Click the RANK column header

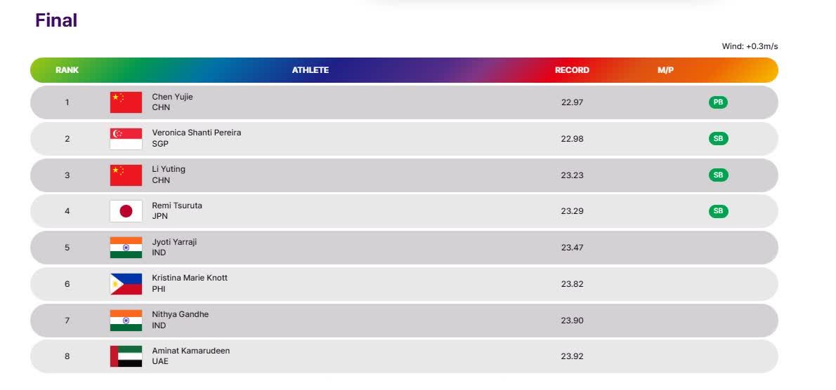67,70
